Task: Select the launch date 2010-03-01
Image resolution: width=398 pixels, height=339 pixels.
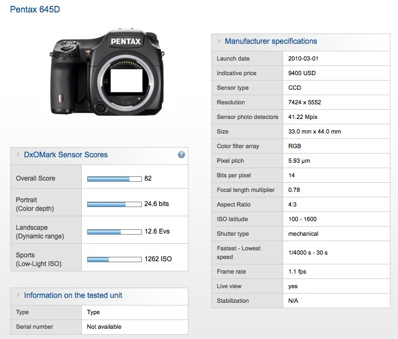Action: tap(303, 58)
